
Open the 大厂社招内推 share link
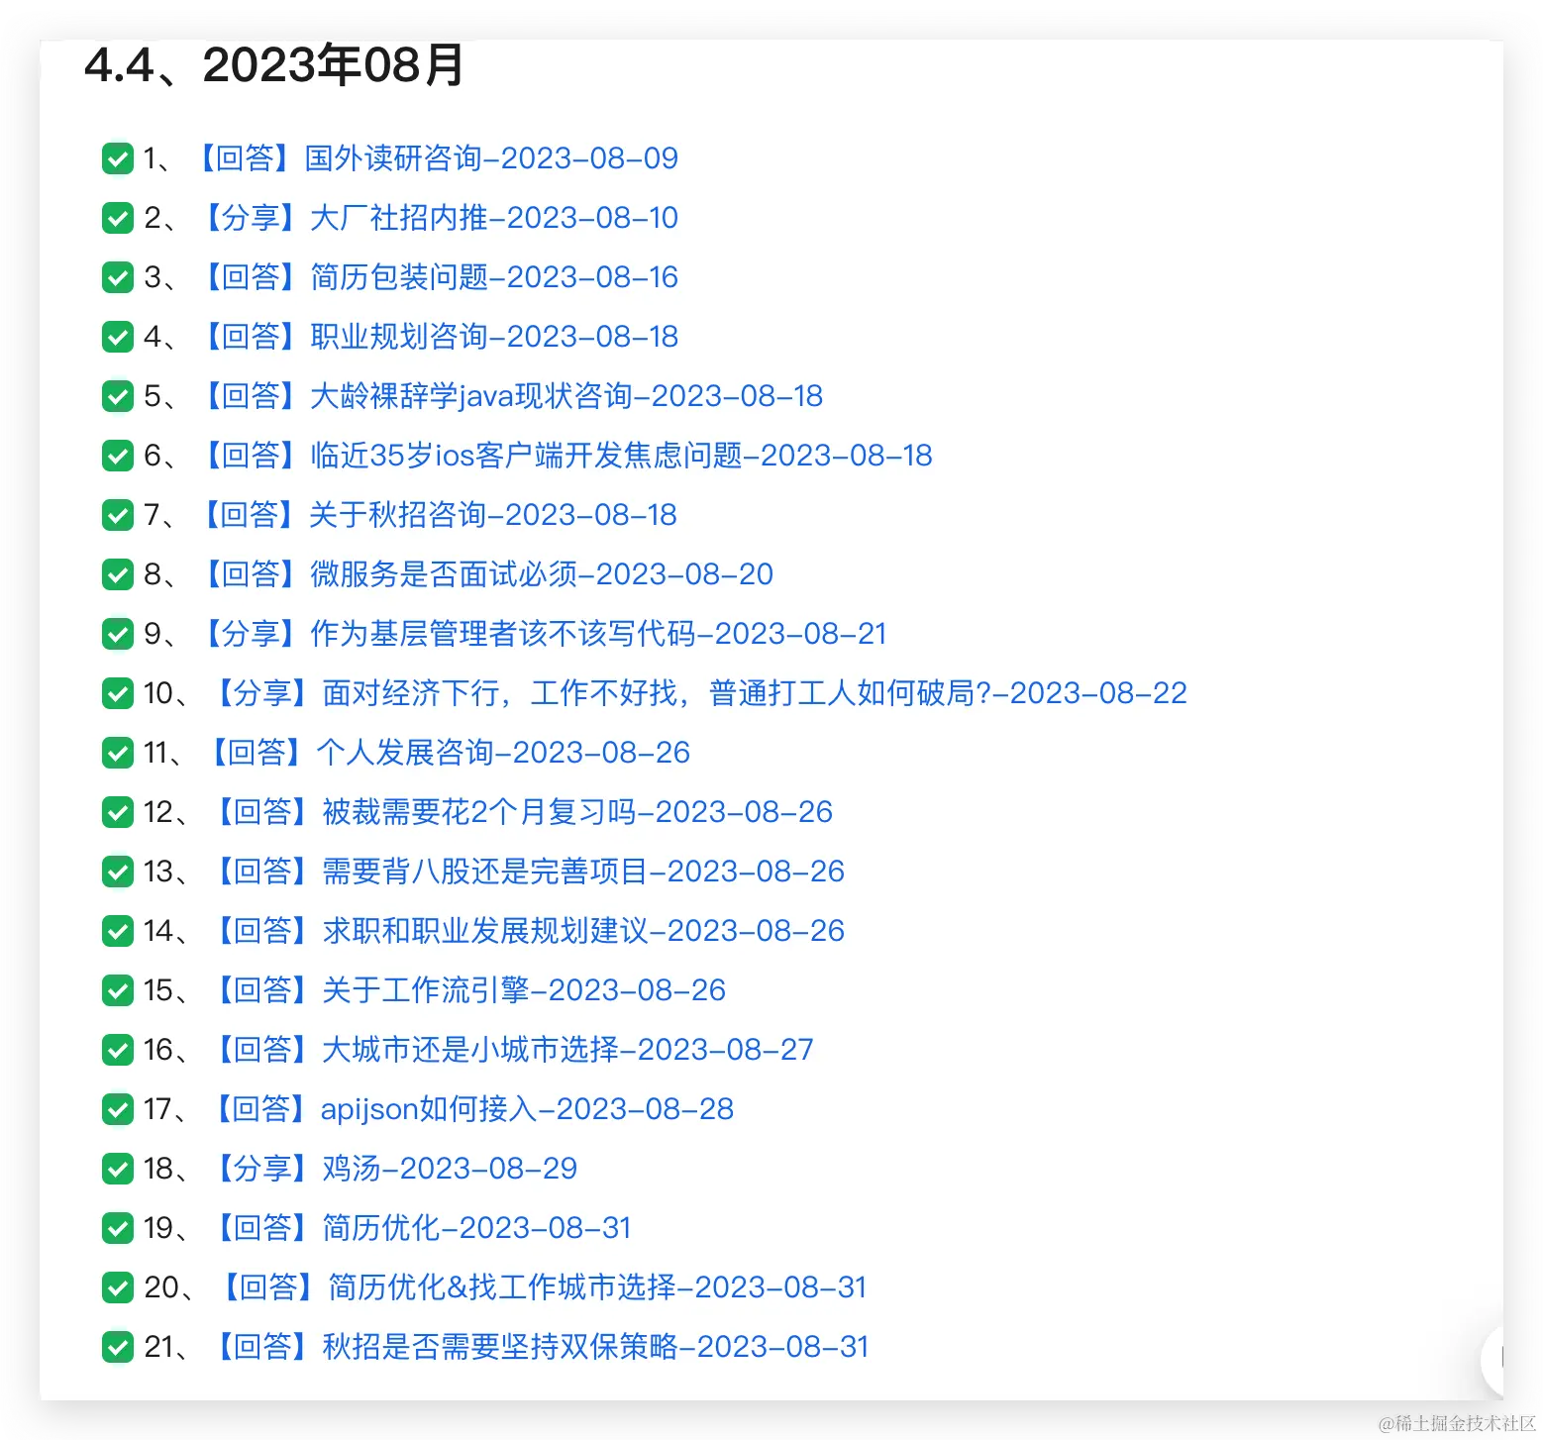(x=441, y=218)
